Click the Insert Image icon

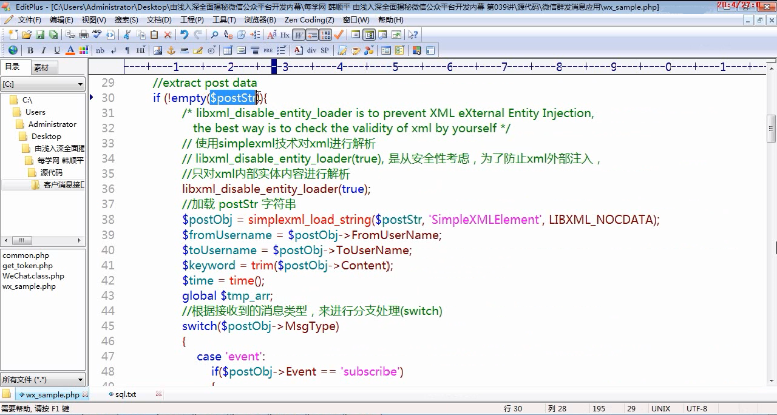157,50
